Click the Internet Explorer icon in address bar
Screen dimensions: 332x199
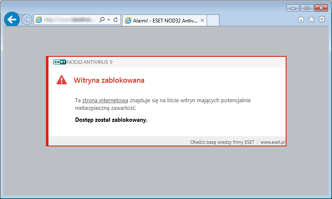pyautogui.click(x=39, y=20)
